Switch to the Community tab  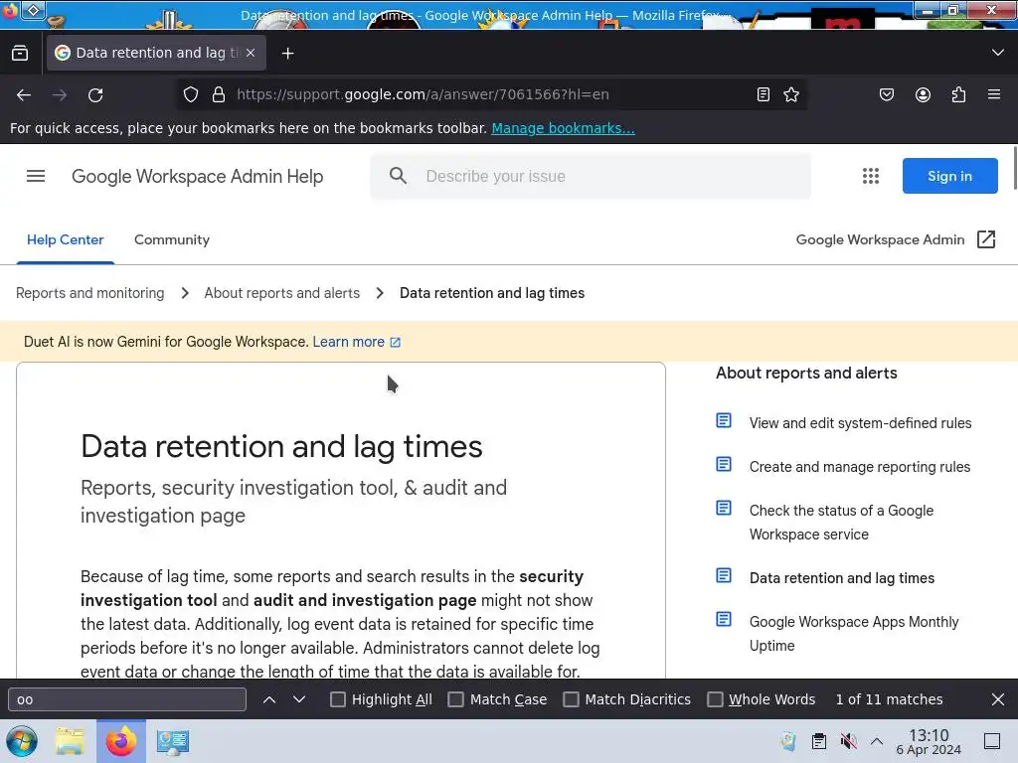click(172, 240)
